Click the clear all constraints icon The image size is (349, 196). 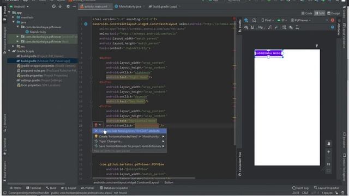(x=270, y=27)
